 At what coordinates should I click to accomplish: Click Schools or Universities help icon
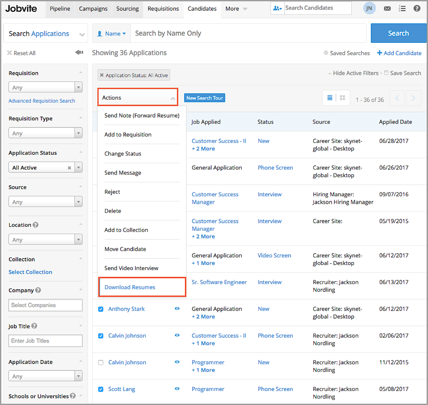coord(73,396)
